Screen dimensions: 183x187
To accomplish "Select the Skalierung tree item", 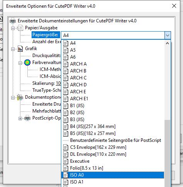I will [x=47, y=83].
